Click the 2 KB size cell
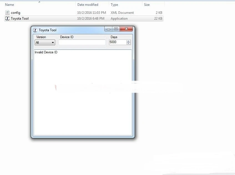Image resolution: width=235 pixels, height=175 pixels. pyautogui.click(x=159, y=13)
